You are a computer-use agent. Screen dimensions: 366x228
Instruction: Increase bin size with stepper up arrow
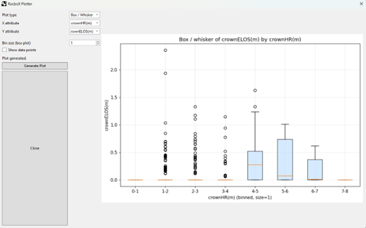(x=98, y=41)
